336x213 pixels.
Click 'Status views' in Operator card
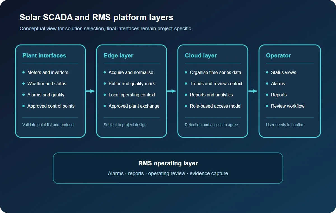pos(284,72)
